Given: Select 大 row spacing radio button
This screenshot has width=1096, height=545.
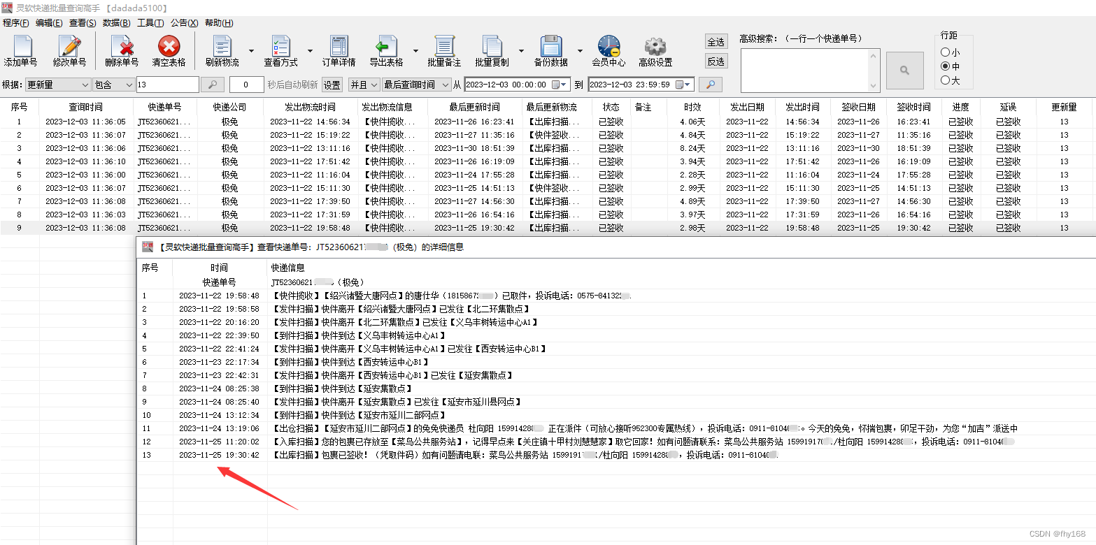Looking at the screenshot, I should [x=946, y=80].
